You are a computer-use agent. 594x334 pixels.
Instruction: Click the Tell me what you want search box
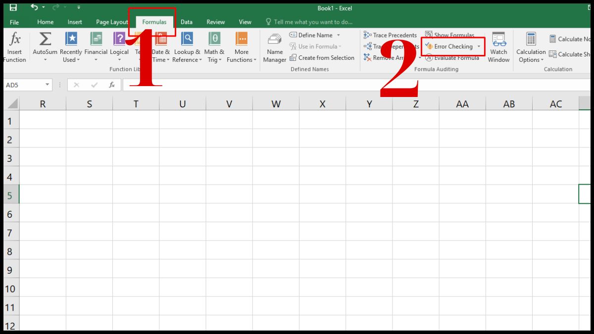(309, 22)
